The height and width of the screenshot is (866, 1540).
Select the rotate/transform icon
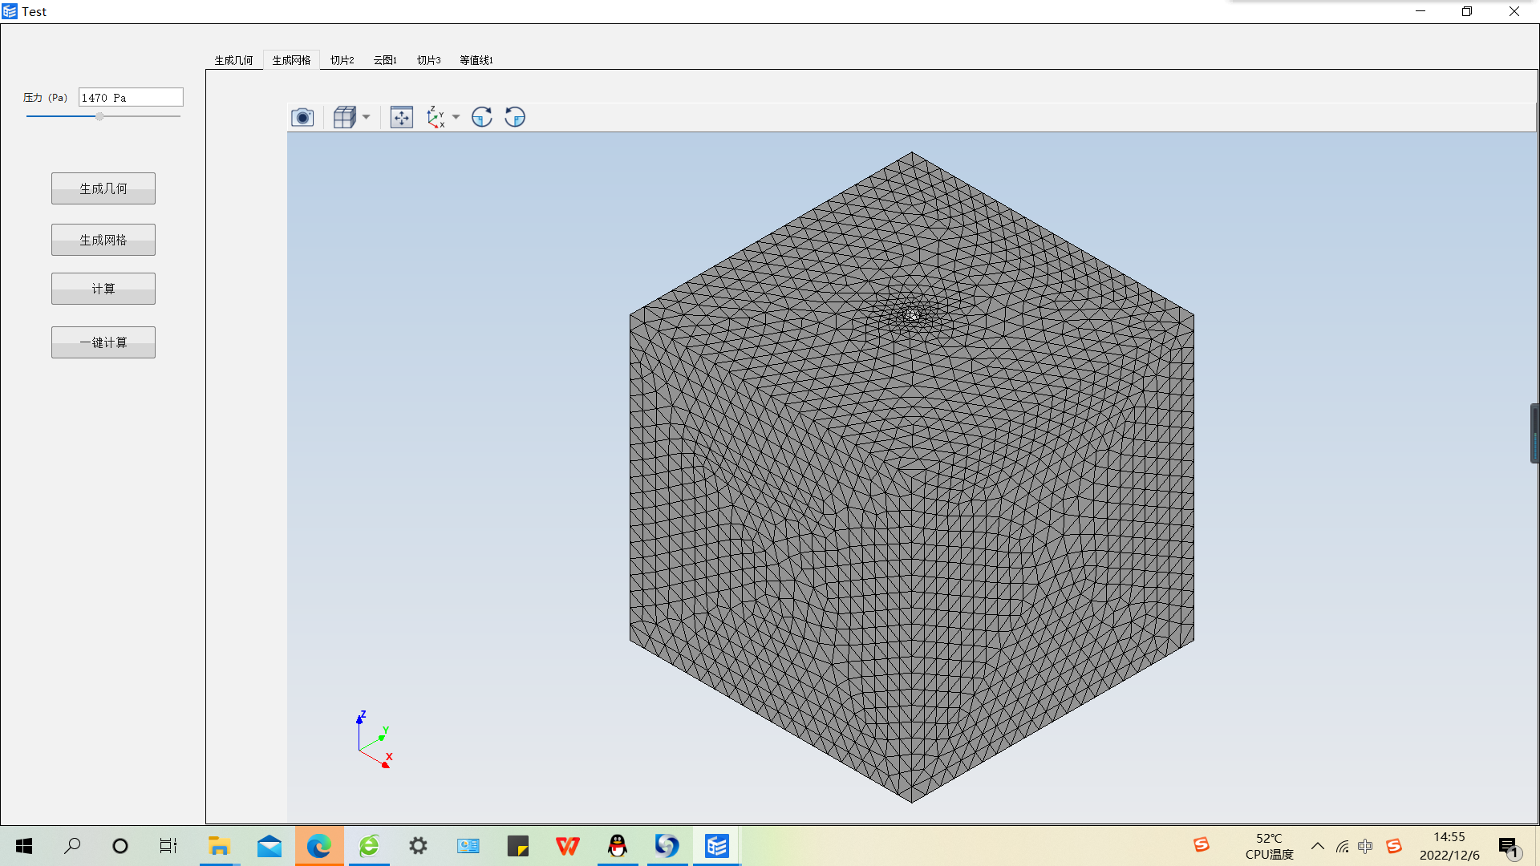[480, 116]
